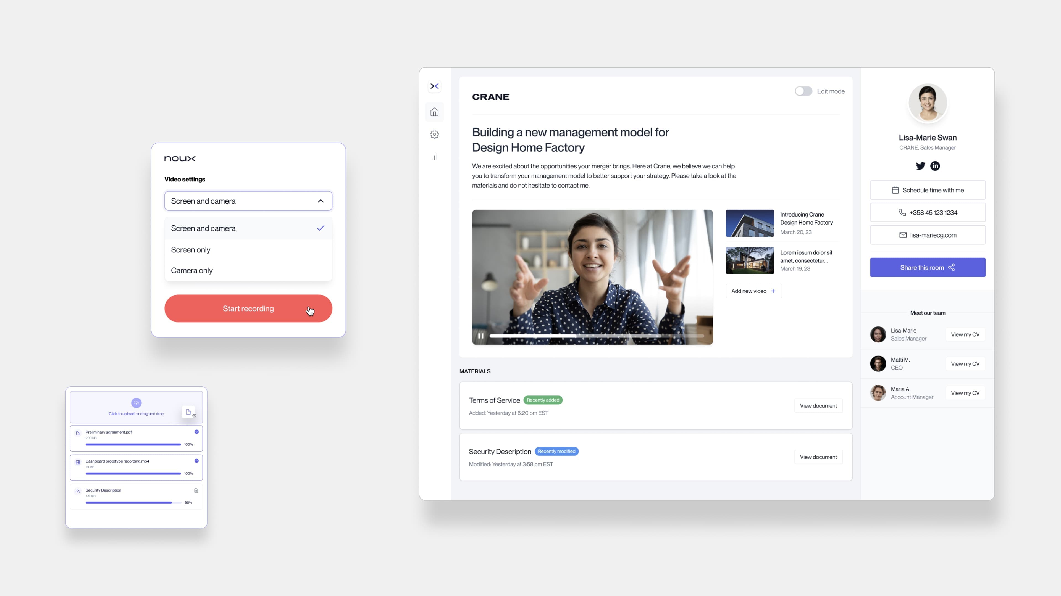Click the Preliminary agreement.pdf file name
The height and width of the screenshot is (596, 1061).
(109, 432)
